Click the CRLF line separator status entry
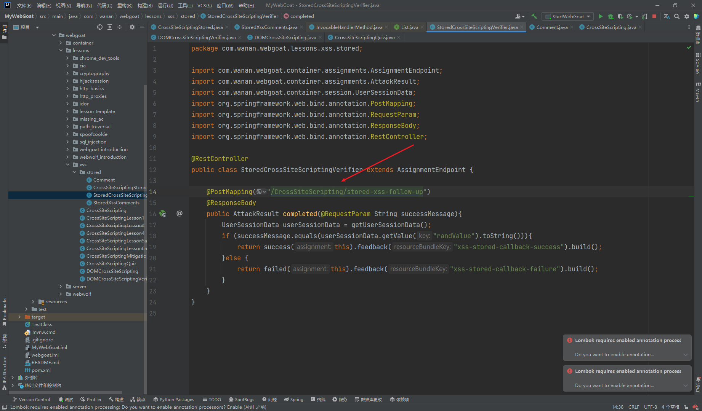 tap(634, 407)
